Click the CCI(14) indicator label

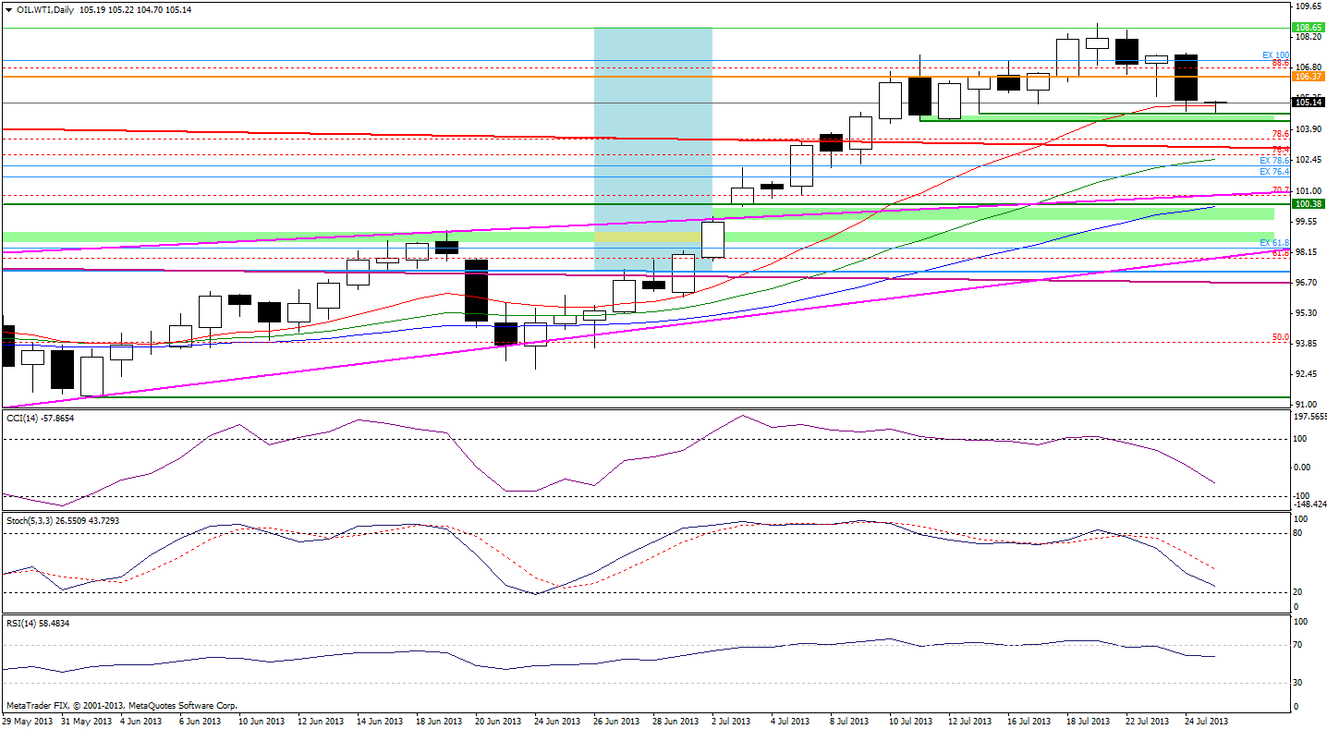click(40, 419)
